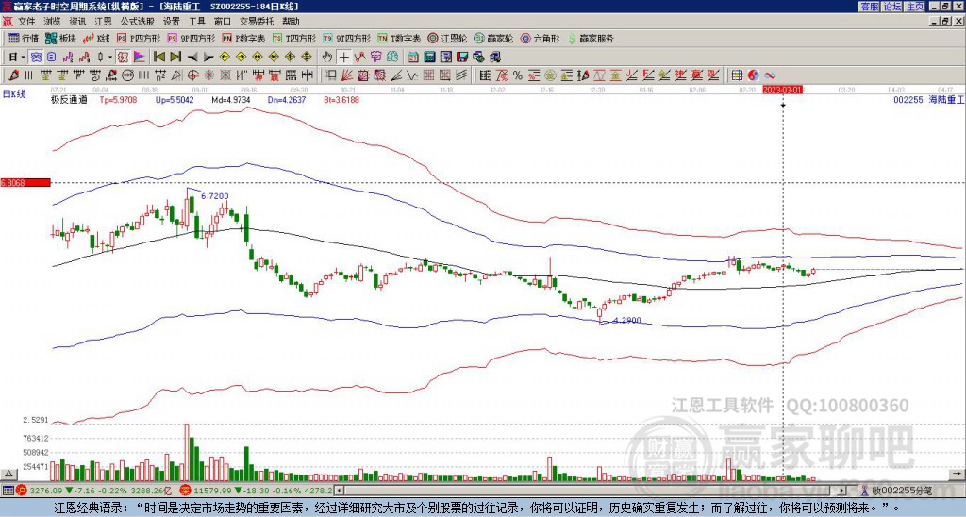The height and width of the screenshot is (517, 966).
Task: Open the 六角形 tool
Action: coord(540,38)
